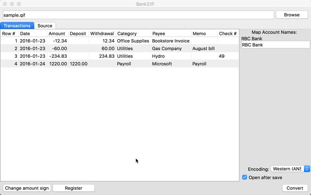Click the Amount column header
Image resolution: width=311 pixels, height=195 pixels.
click(58, 33)
